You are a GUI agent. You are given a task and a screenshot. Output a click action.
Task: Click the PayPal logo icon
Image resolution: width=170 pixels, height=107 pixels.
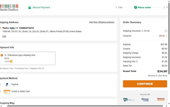pyautogui.click(x=7, y=84)
